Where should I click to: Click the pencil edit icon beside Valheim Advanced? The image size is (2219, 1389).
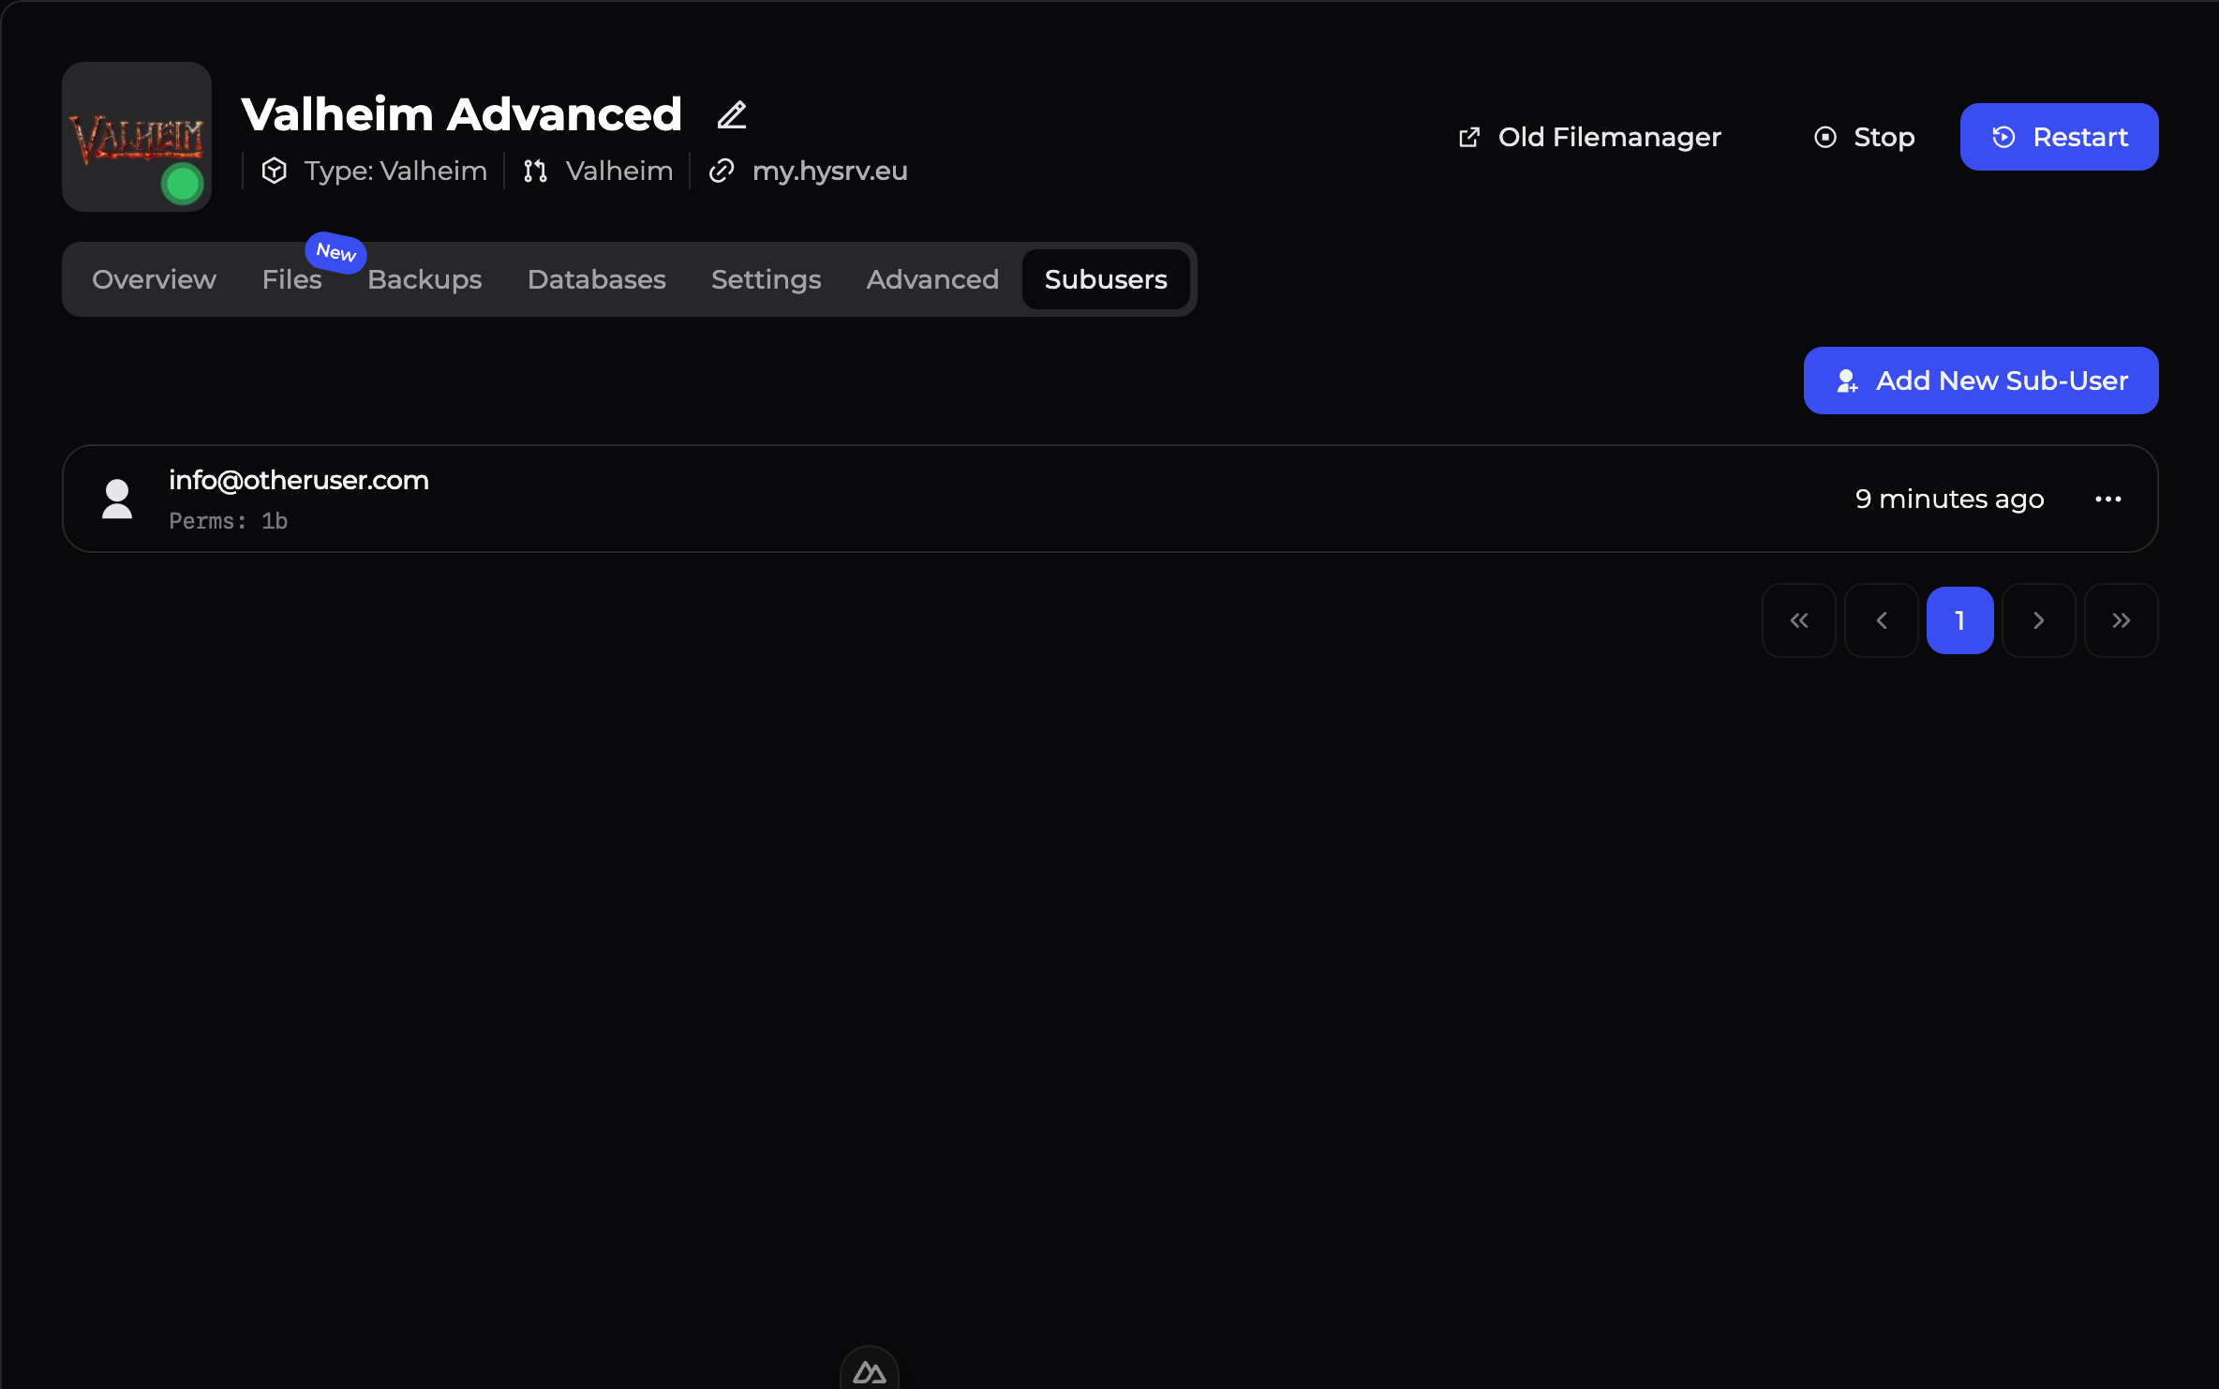pyautogui.click(x=732, y=115)
